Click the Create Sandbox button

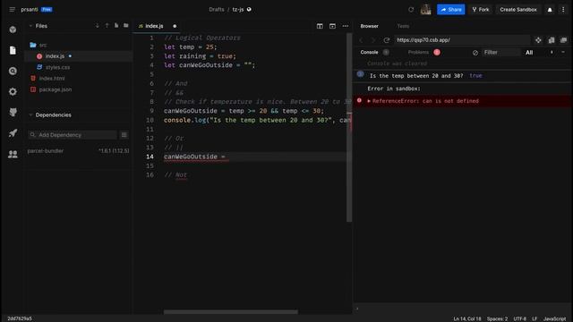coord(518,10)
